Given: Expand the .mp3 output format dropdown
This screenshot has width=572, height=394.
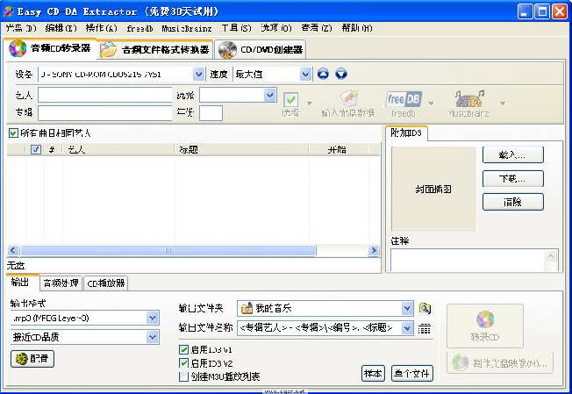Looking at the screenshot, I should point(153,319).
